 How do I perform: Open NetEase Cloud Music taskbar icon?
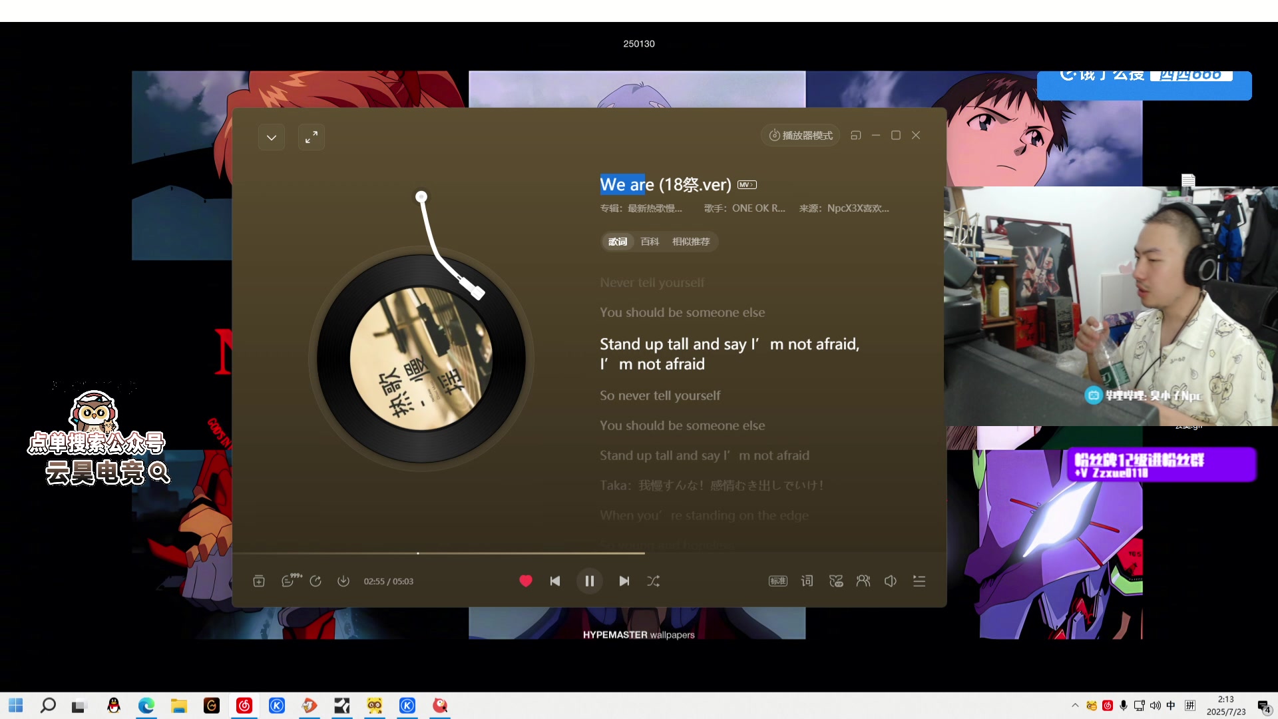pyautogui.click(x=244, y=706)
